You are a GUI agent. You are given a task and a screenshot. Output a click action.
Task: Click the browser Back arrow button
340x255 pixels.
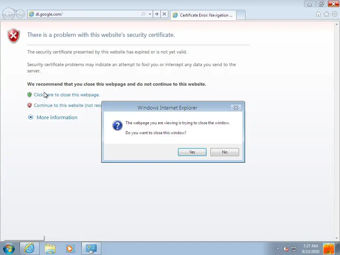coord(8,14)
